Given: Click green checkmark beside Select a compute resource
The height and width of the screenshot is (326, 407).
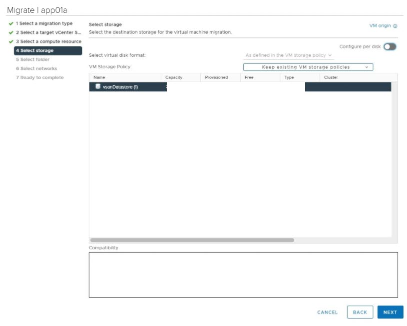Looking at the screenshot, I should tap(11, 41).
